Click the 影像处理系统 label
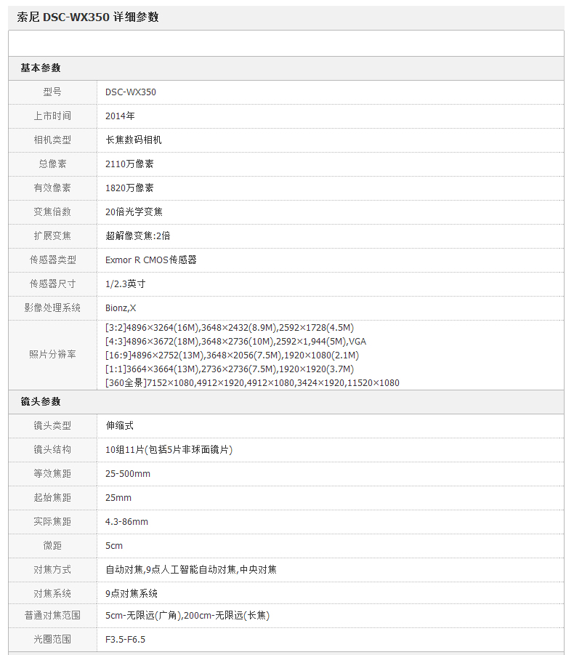Image resolution: width=574 pixels, height=655 pixels. tap(52, 308)
